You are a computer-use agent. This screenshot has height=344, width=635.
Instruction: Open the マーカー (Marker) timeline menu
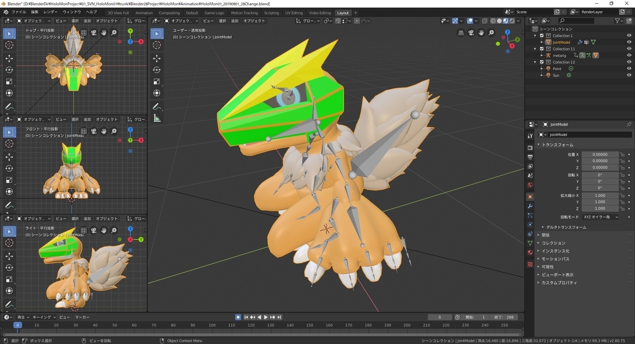coord(82,317)
